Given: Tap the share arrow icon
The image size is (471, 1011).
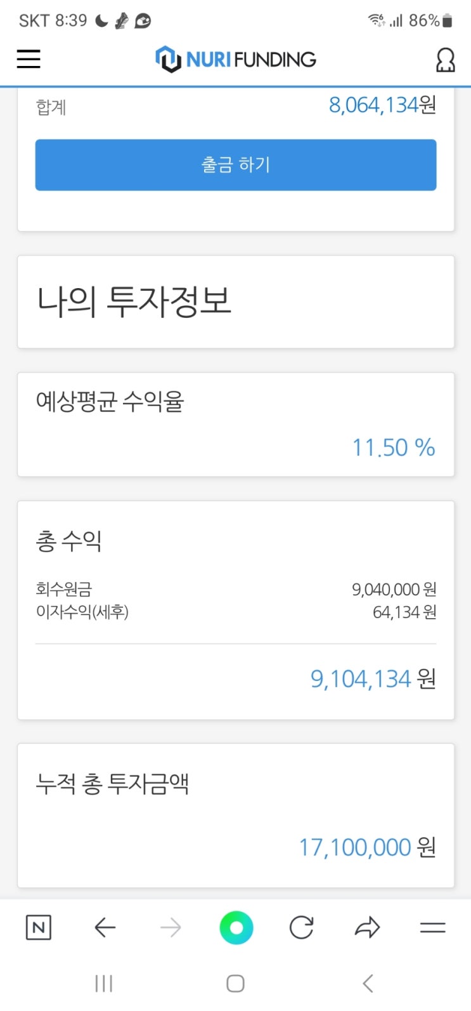Looking at the screenshot, I should tap(367, 928).
